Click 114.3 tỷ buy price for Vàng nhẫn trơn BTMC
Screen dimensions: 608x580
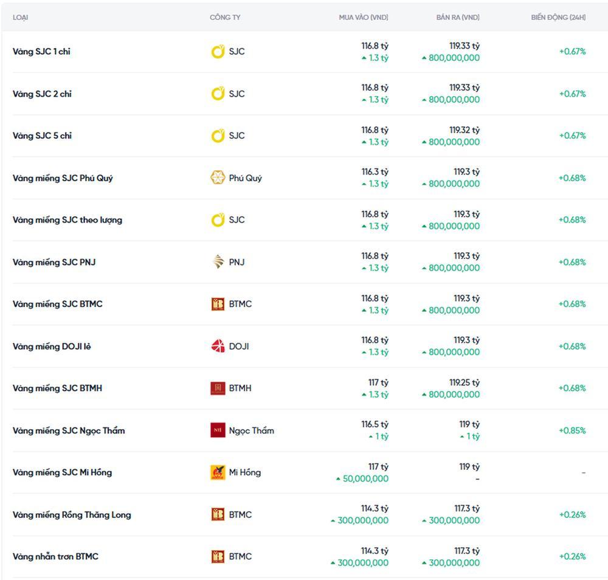[x=375, y=551]
